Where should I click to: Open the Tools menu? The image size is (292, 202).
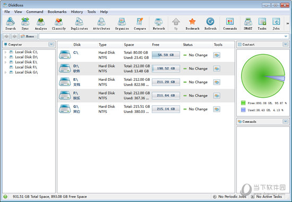[91, 12]
